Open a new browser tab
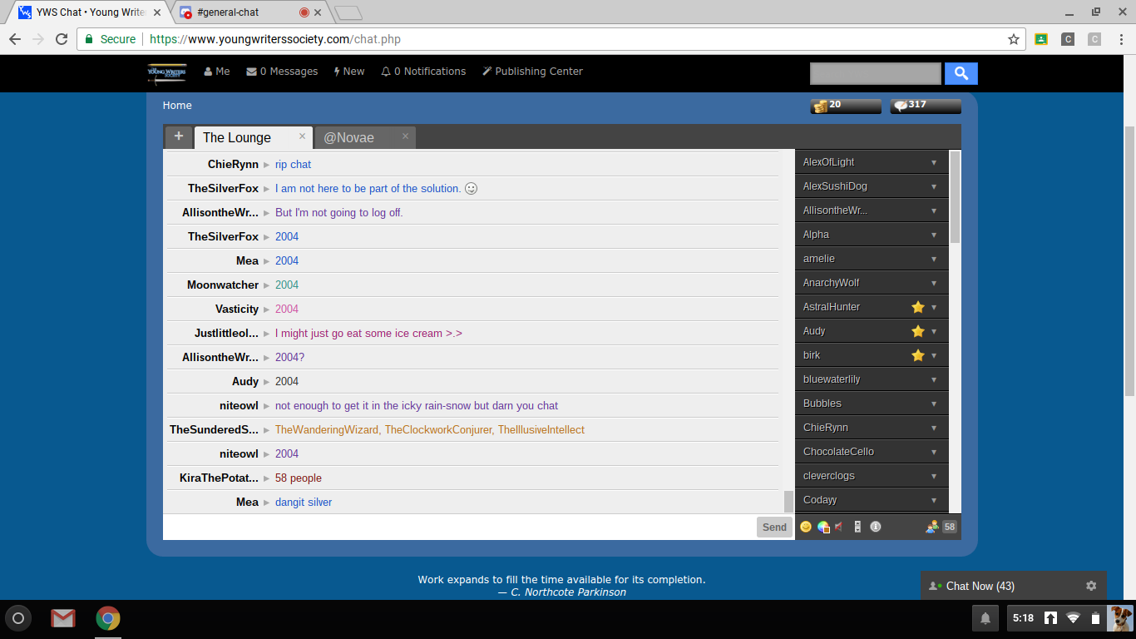 pyautogui.click(x=348, y=12)
